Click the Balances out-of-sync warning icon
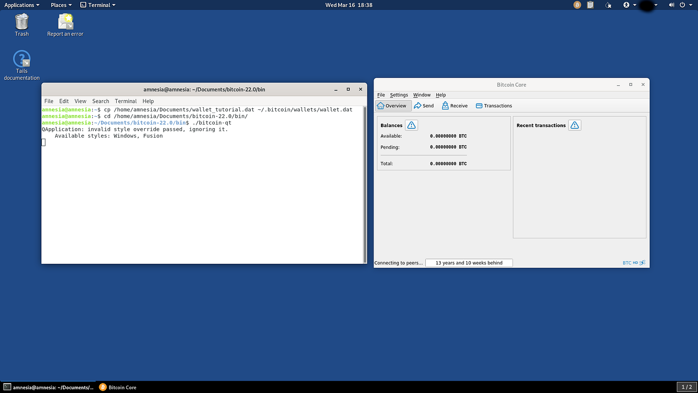The image size is (698, 393). coord(411,125)
